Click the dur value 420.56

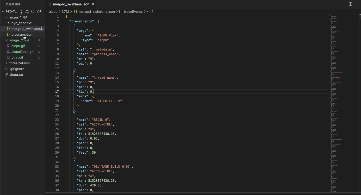[x=96, y=185]
